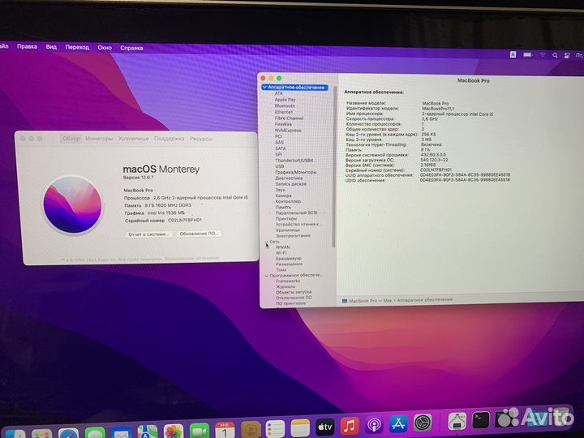
Task: Select ATA in the hardware sidebar
Action: (x=278, y=93)
